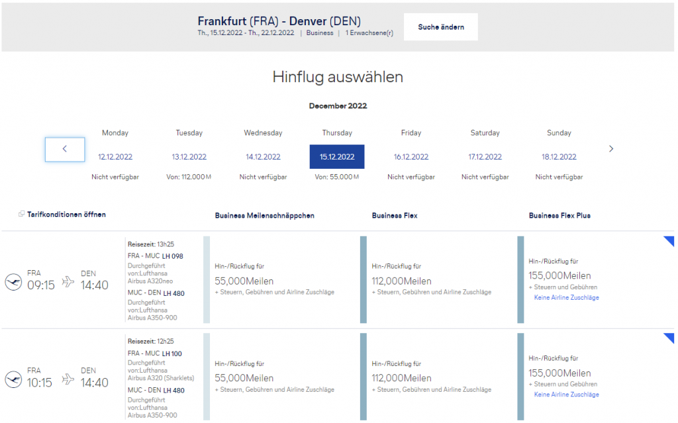Click the blue corner marker on the 10:15 flight
The image size is (678, 423).
[669, 338]
